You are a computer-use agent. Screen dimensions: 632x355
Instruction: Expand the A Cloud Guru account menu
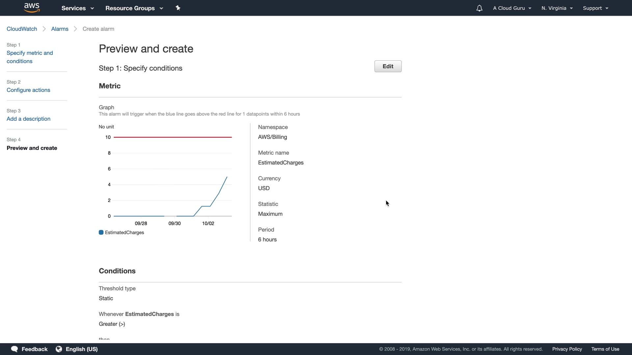pos(512,8)
